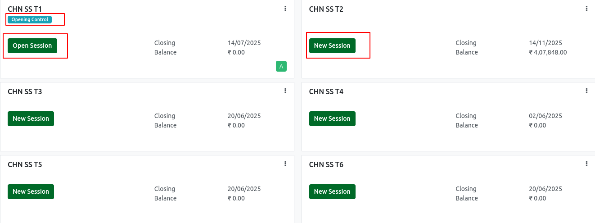This screenshot has width=595, height=223.
Task: Open the CHN SS T1 card title
Action: click(25, 9)
